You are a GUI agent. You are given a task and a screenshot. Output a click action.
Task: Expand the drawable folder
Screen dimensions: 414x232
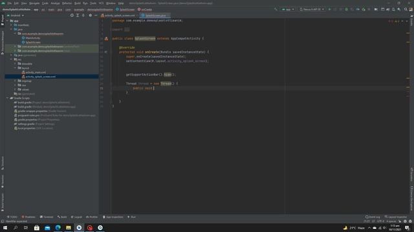[x=16, y=64]
